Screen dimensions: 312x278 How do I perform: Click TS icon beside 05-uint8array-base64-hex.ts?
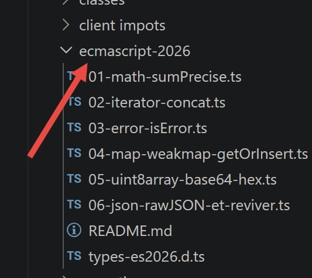tap(74, 179)
